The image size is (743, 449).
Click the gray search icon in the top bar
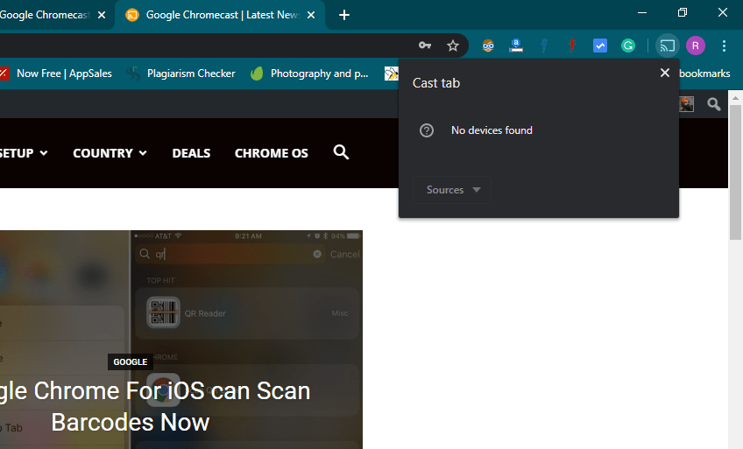click(713, 104)
